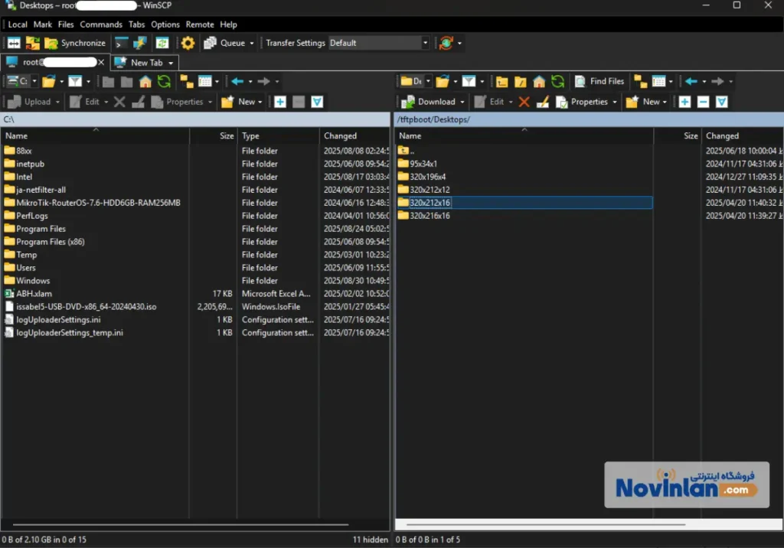Expand the New button dropdown in remote panel

[x=665, y=101]
